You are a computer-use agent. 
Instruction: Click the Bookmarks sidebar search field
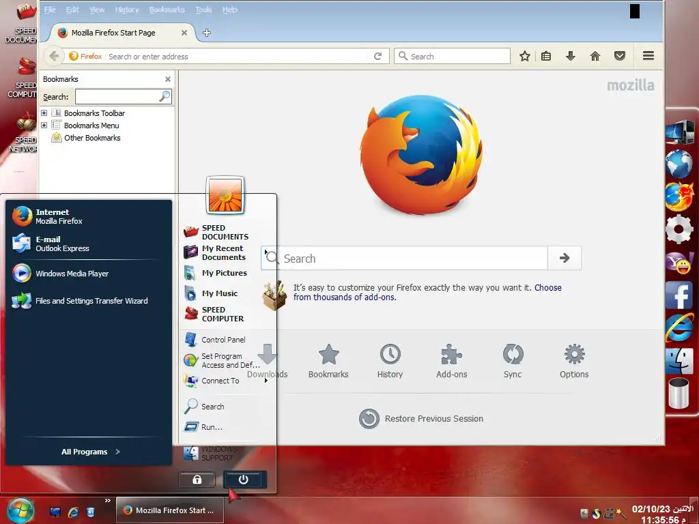pos(123,96)
